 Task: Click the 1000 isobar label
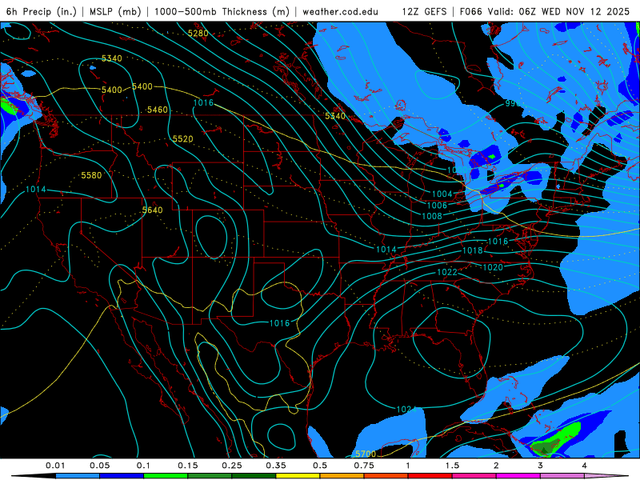click(x=457, y=170)
